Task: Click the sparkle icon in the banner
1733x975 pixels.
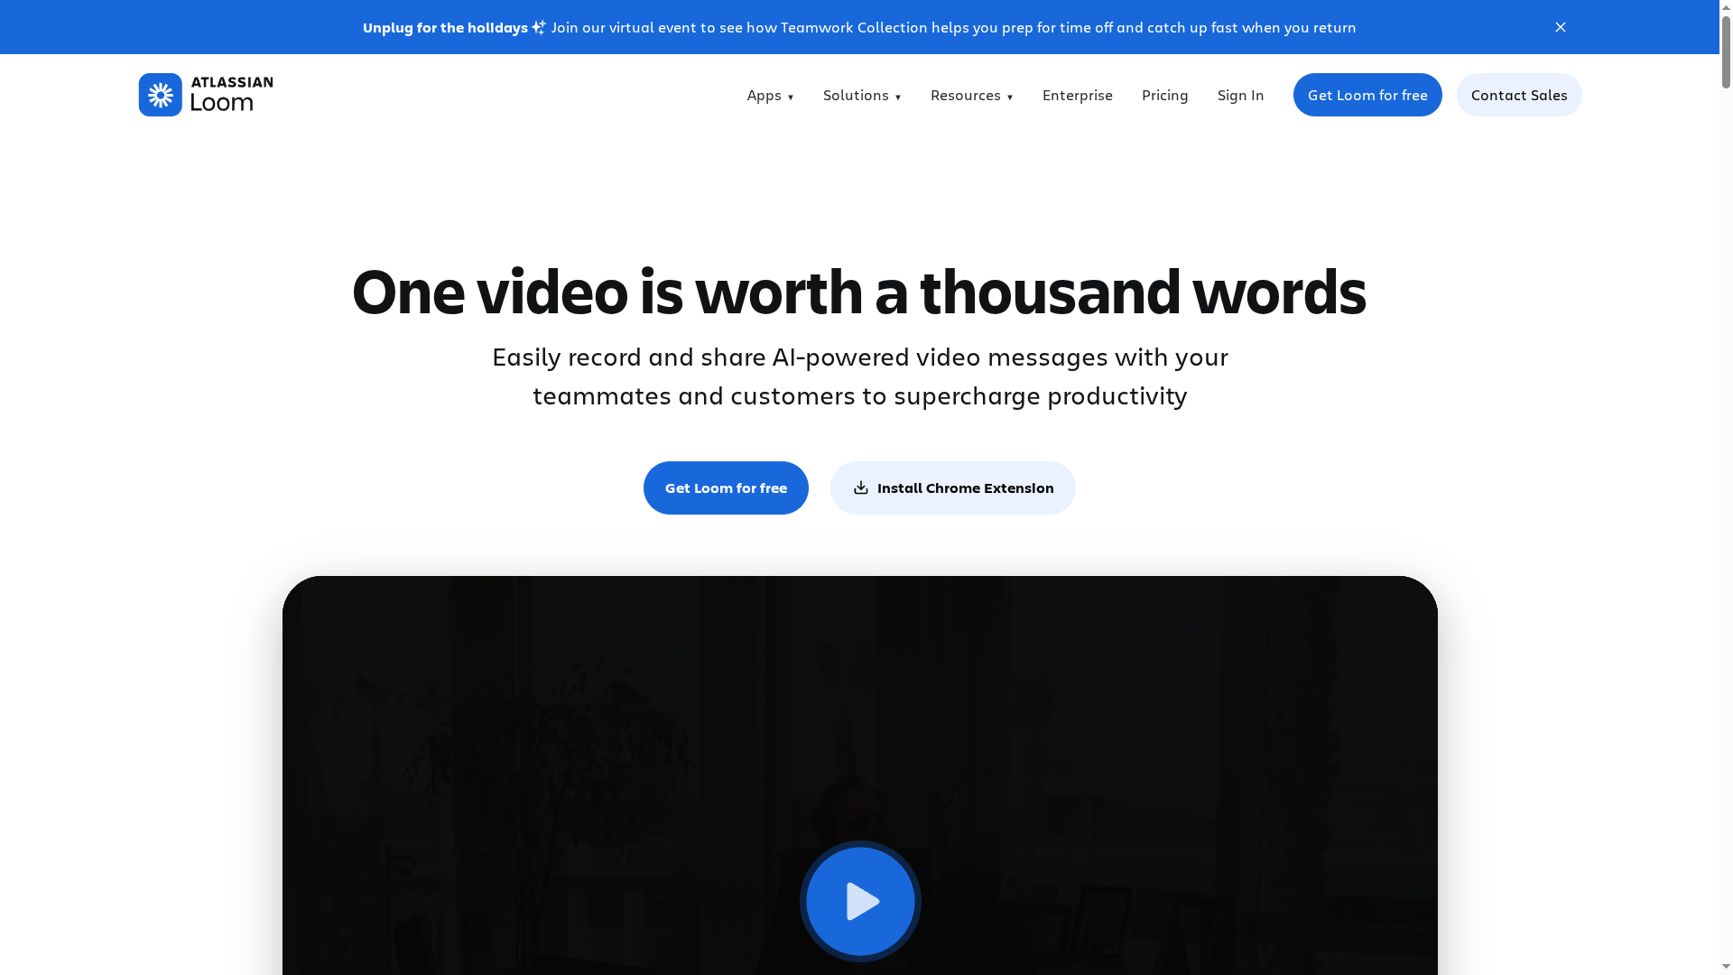Action: (x=539, y=27)
